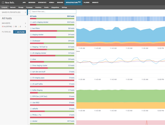This screenshot has height=125, width=165.
Task: Star the dirac filter set
Action: (31, 59)
